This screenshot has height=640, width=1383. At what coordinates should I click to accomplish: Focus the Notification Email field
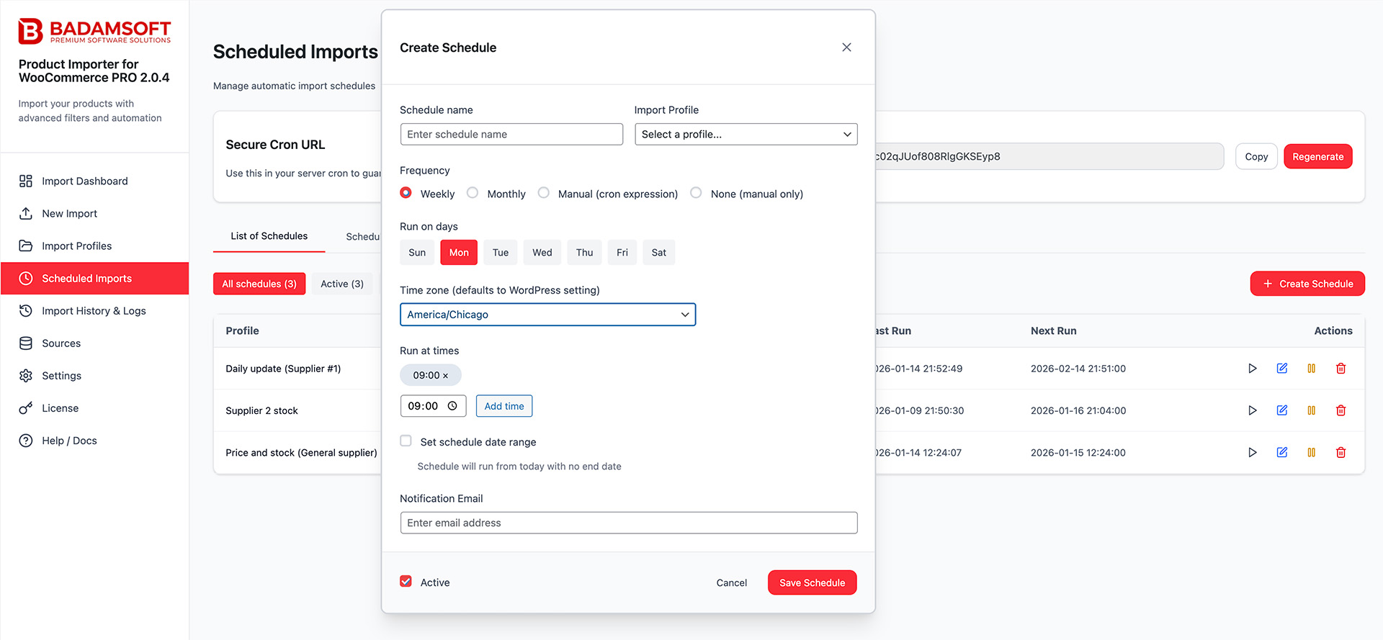(629, 523)
